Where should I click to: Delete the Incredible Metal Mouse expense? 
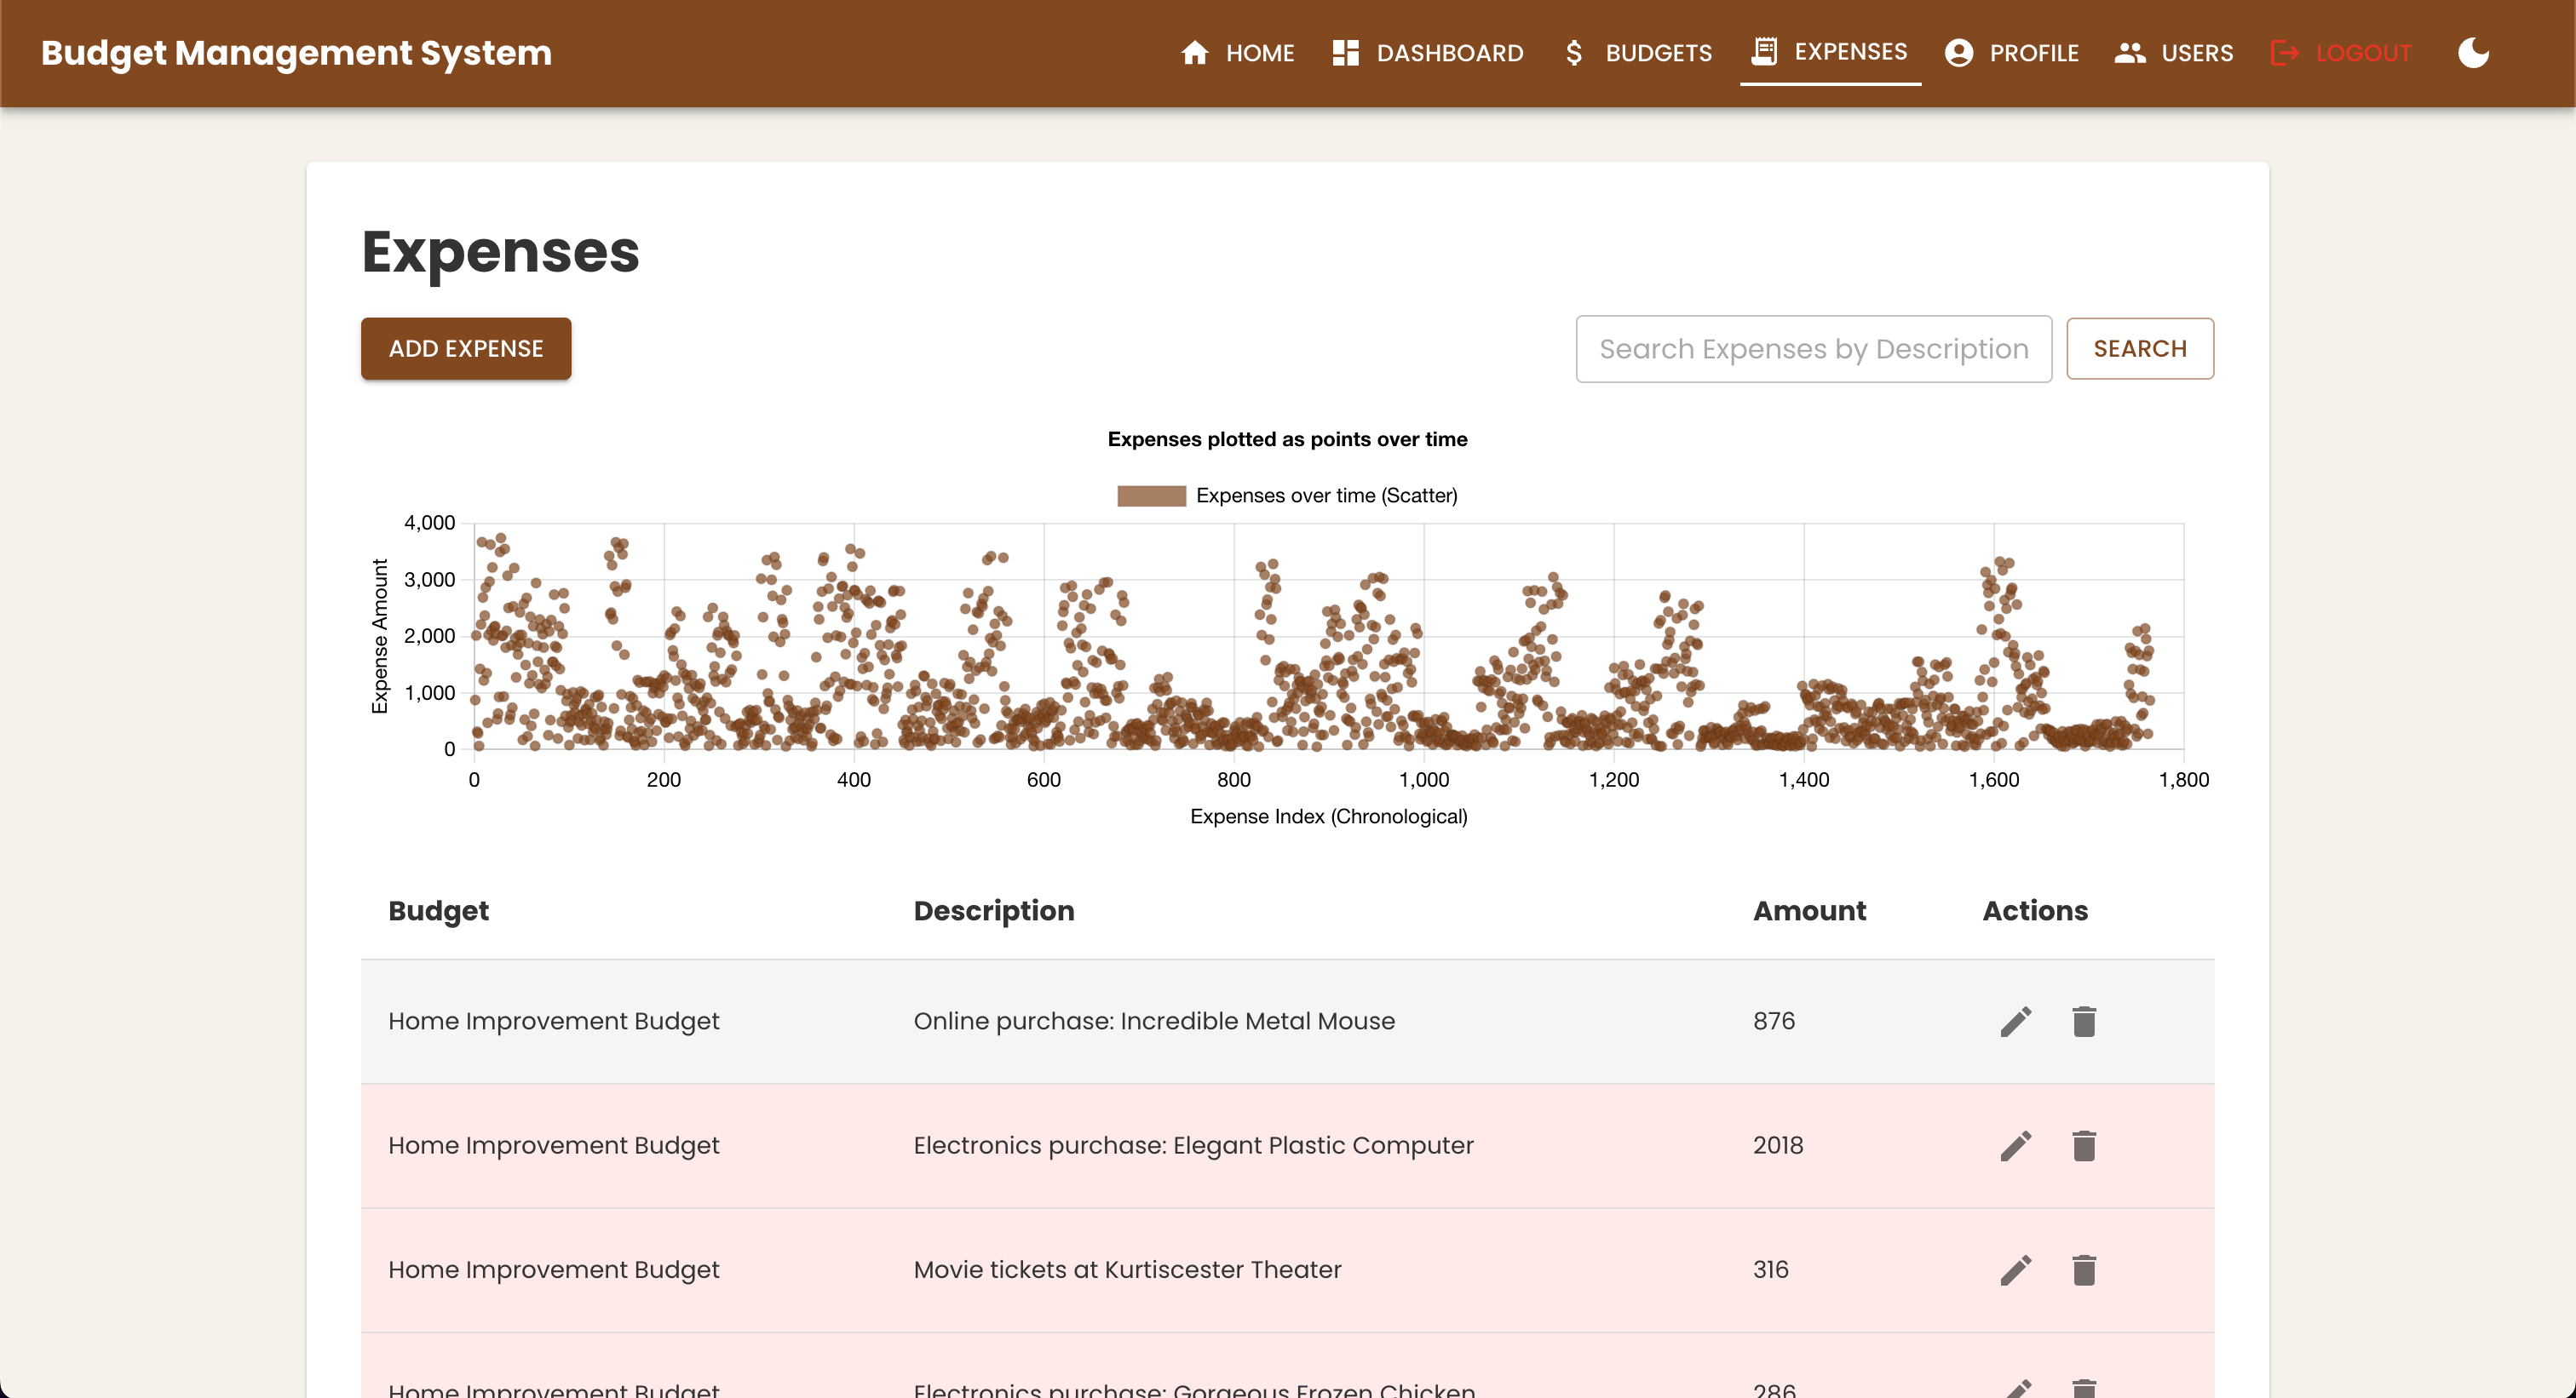click(x=2084, y=1022)
